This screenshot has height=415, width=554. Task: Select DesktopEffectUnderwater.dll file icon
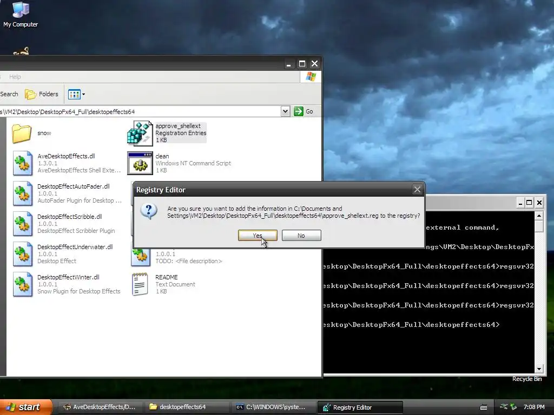23,254
